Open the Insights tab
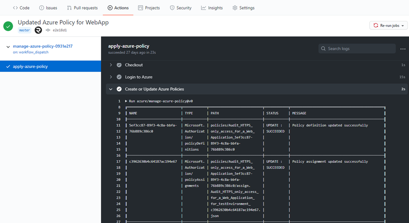409x223 pixels. pyautogui.click(x=212, y=8)
